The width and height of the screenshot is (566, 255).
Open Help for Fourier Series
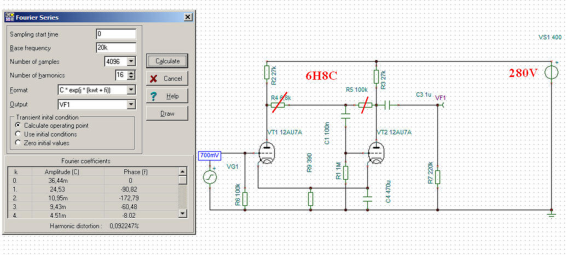point(167,96)
